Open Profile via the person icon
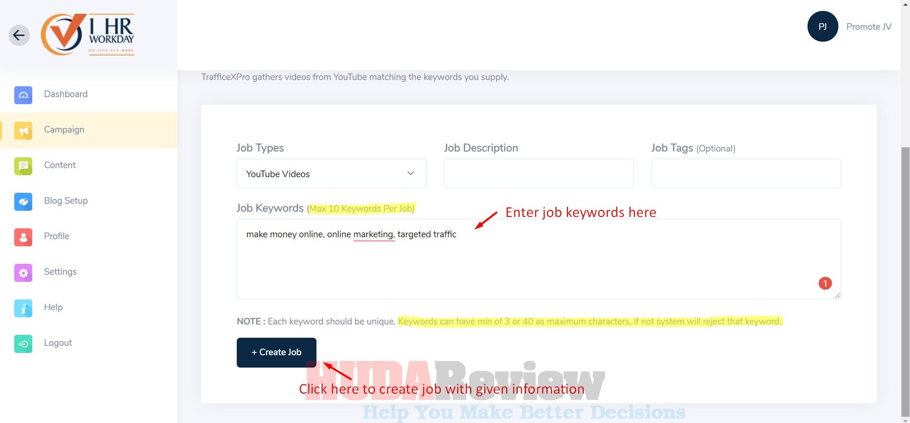 click(x=23, y=237)
